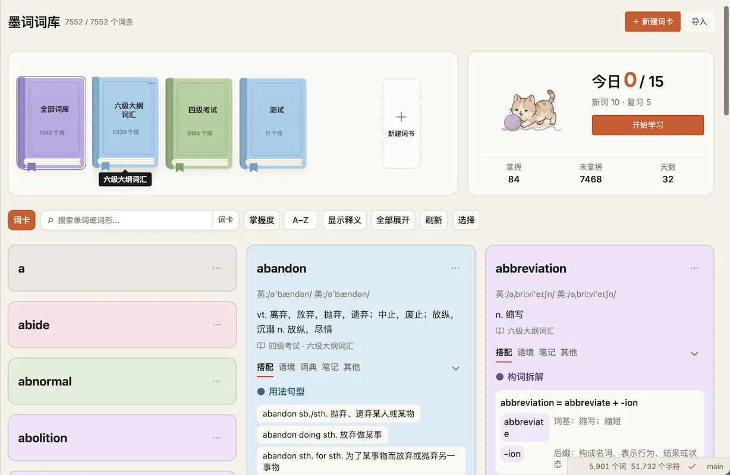Click the '-ion' suffix chip
The height and width of the screenshot is (475, 730).
pos(512,454)
